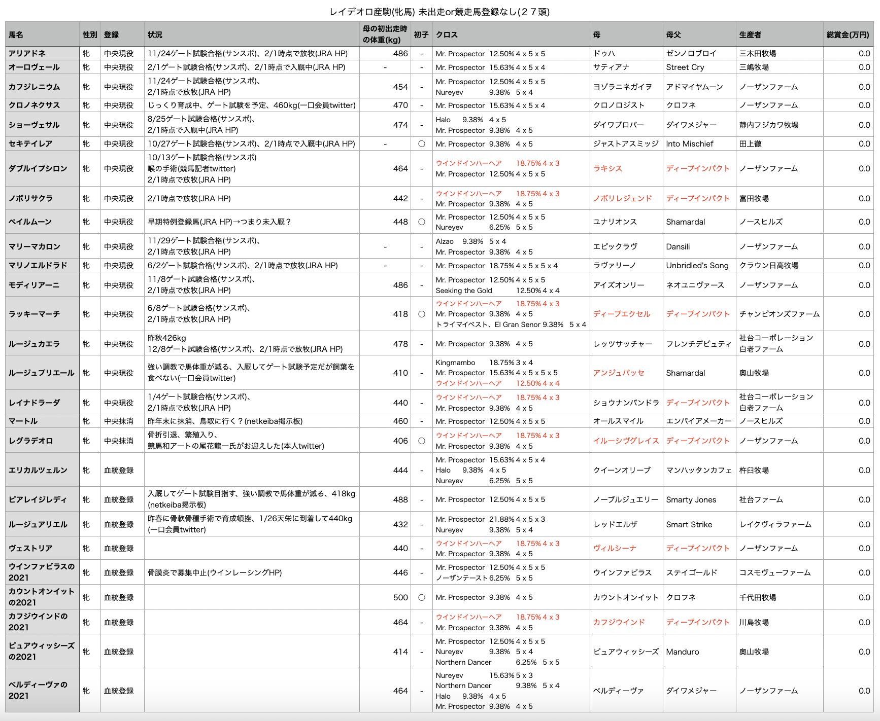880x721 pixels.
Task: Click the breeder コスモヴューファーム
Action: click(775, 572)
